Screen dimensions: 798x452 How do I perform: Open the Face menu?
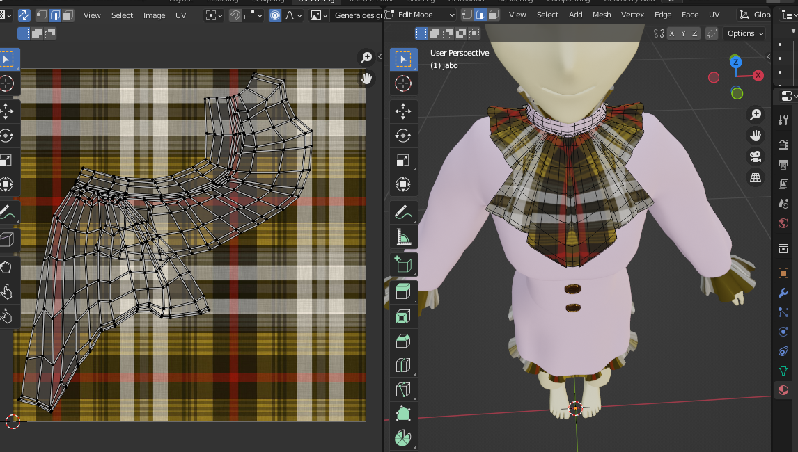click(690, 15)
